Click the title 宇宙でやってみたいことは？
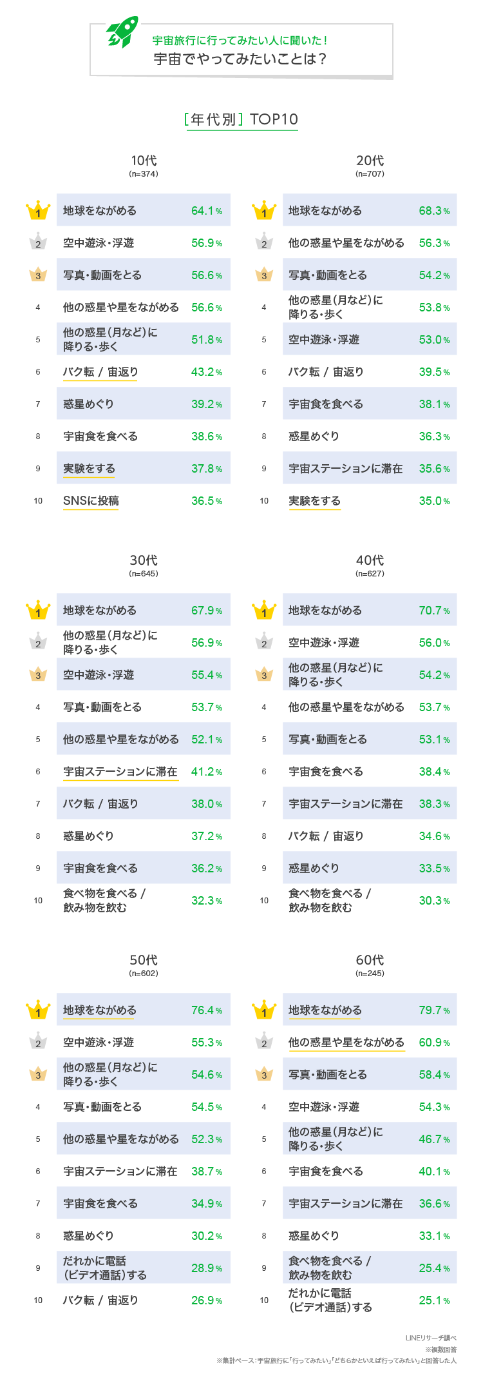Screen dimensions: 483x1383 [x=240, y=59]
